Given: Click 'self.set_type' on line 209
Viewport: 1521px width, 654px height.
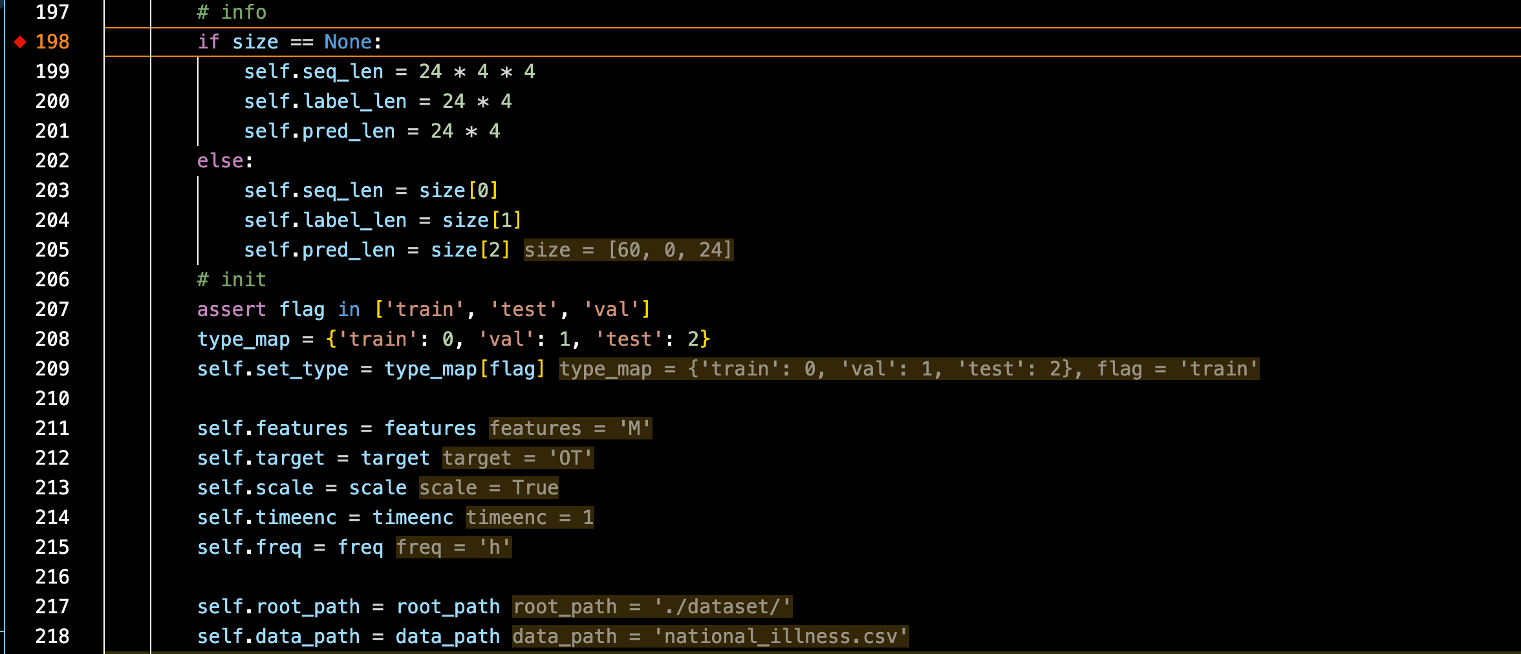Looking at the screenshot, I should pos(272,369).
